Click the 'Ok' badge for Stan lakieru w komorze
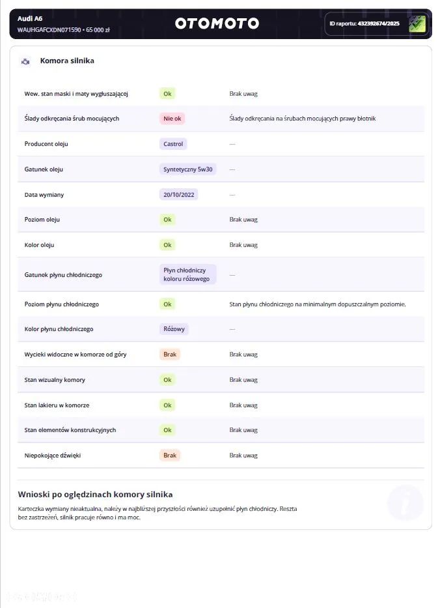The image size is (440, 608). pyautogui.click(x=167, y=405)
